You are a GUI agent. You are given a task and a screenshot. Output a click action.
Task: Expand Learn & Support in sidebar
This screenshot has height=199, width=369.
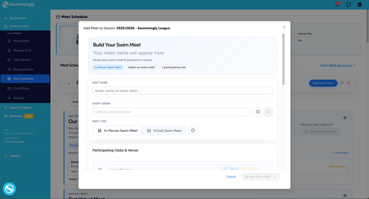[x=25, y=107]
